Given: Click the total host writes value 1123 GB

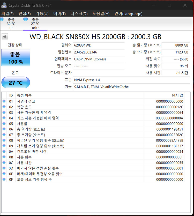Looking at the screenshot, I should [x=176, y=52].
